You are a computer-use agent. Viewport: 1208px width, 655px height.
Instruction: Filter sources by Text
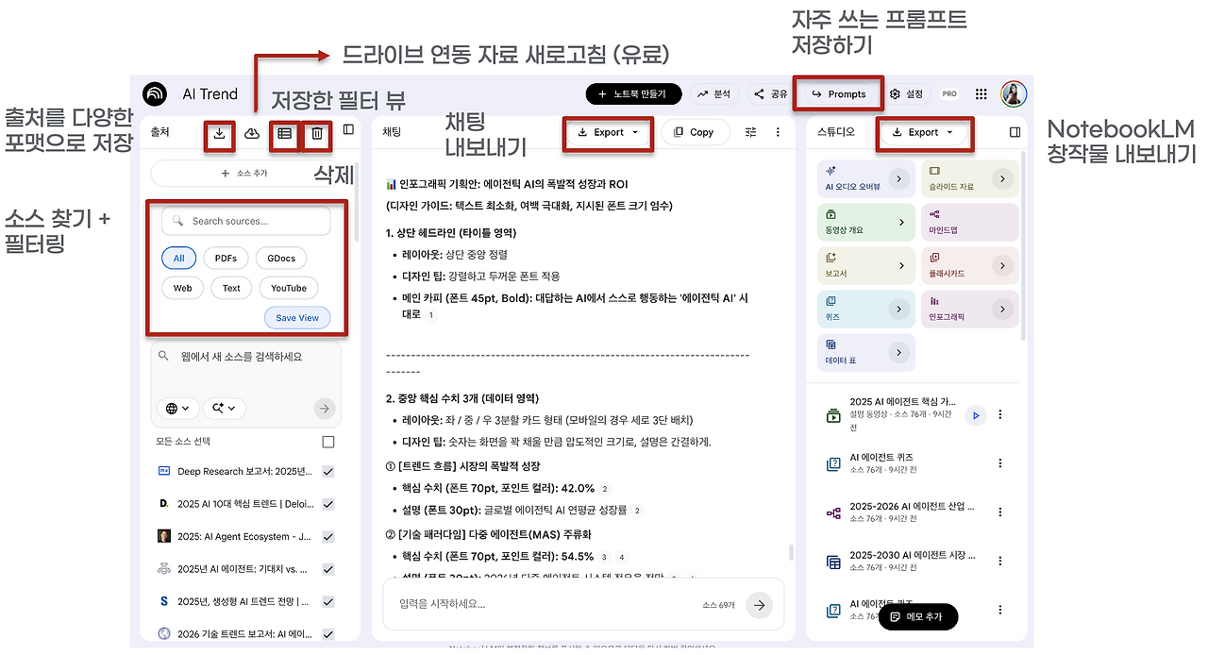[231, 288]
